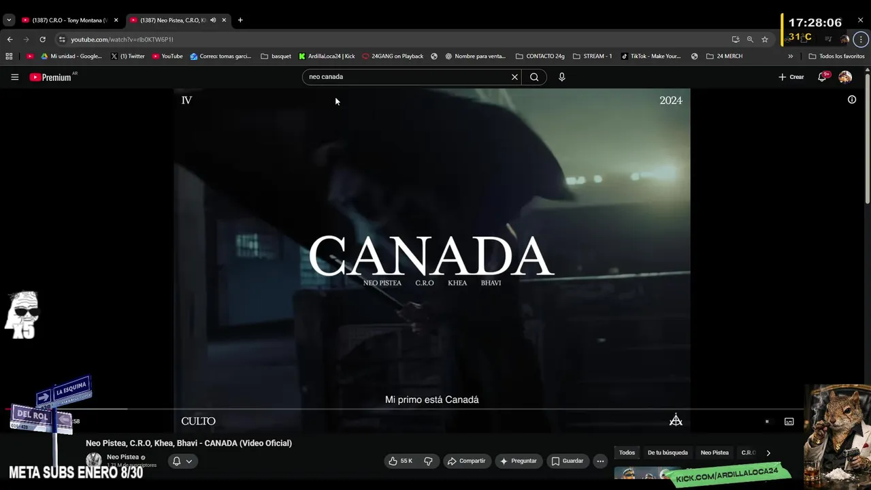
Task: Open Chrome zoom indicator icon
Action: 750,39
